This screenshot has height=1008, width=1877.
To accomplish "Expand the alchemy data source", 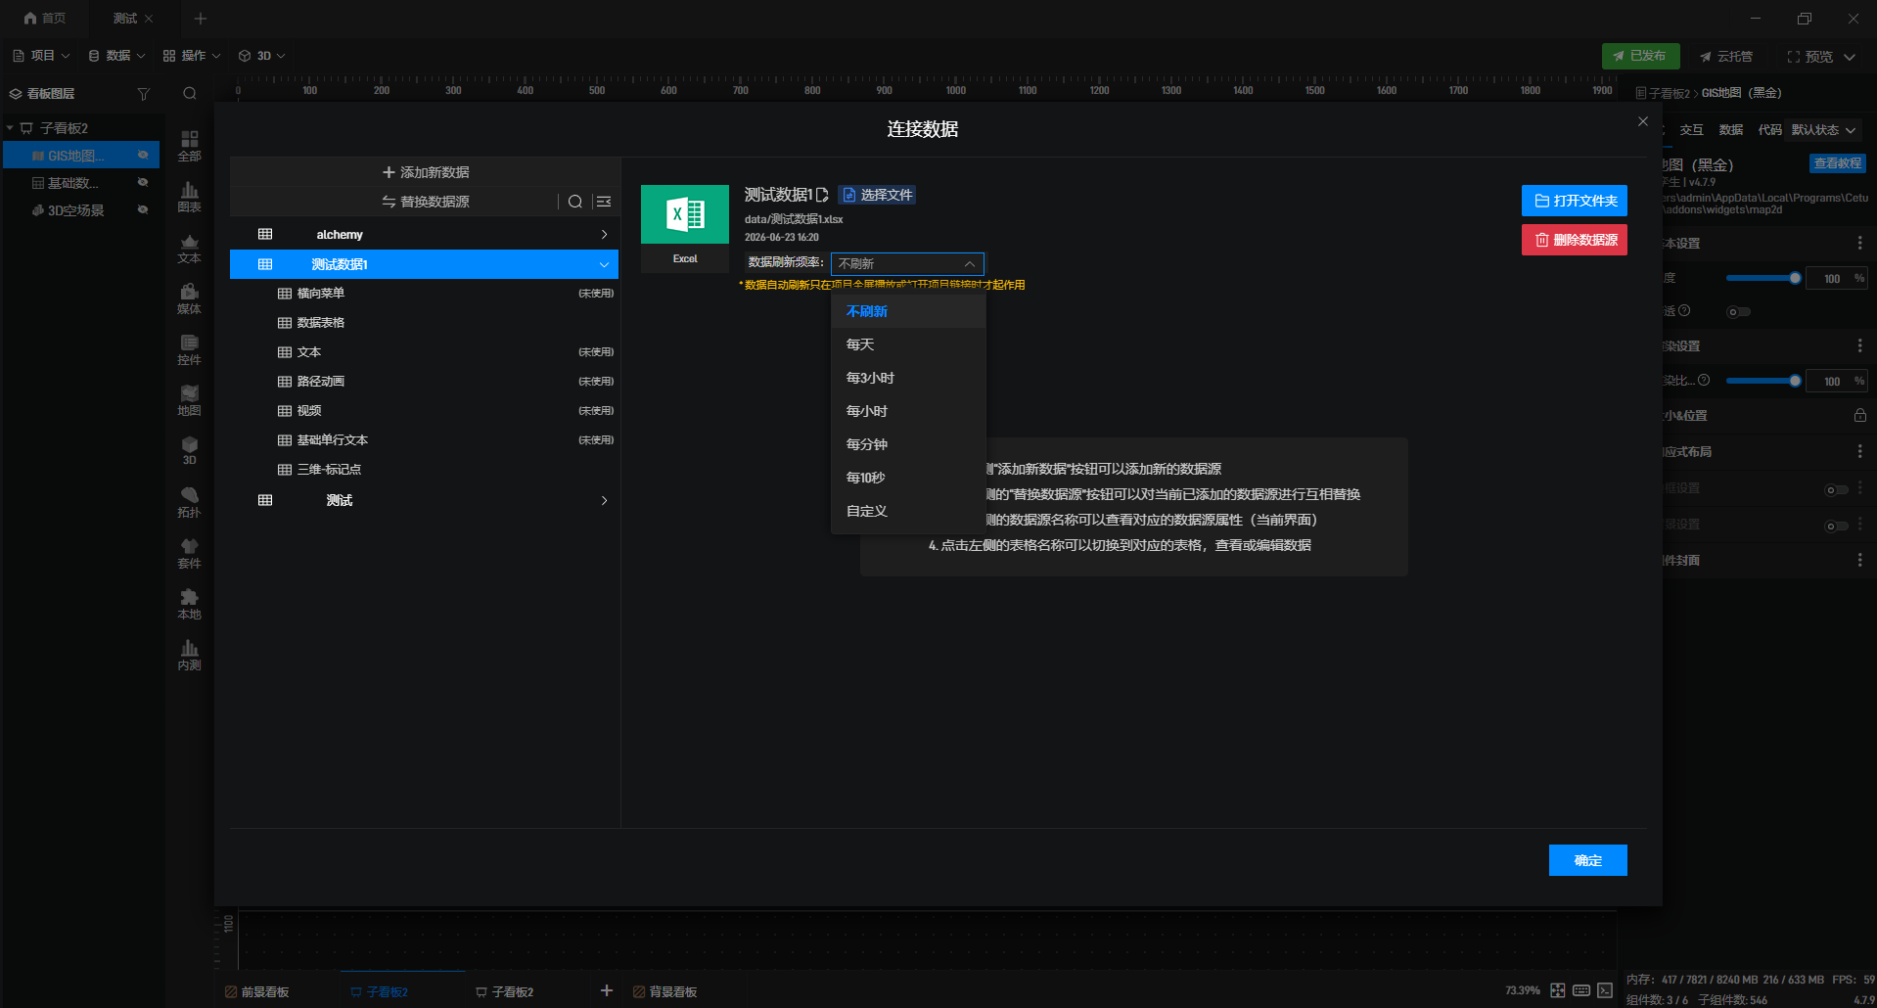I will pyautogui.click(x=604, y=235).
